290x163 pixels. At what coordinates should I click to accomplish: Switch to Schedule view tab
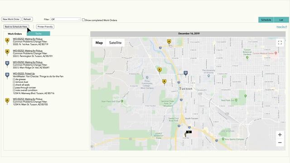tap(266, 20)
